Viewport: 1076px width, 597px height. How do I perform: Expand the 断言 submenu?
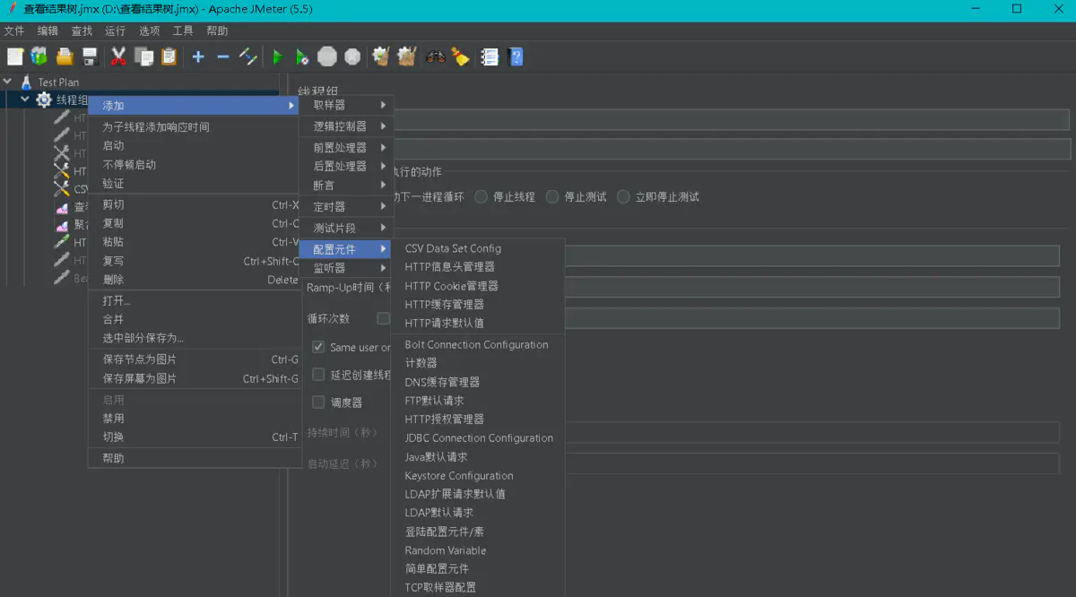coord(346,185)
